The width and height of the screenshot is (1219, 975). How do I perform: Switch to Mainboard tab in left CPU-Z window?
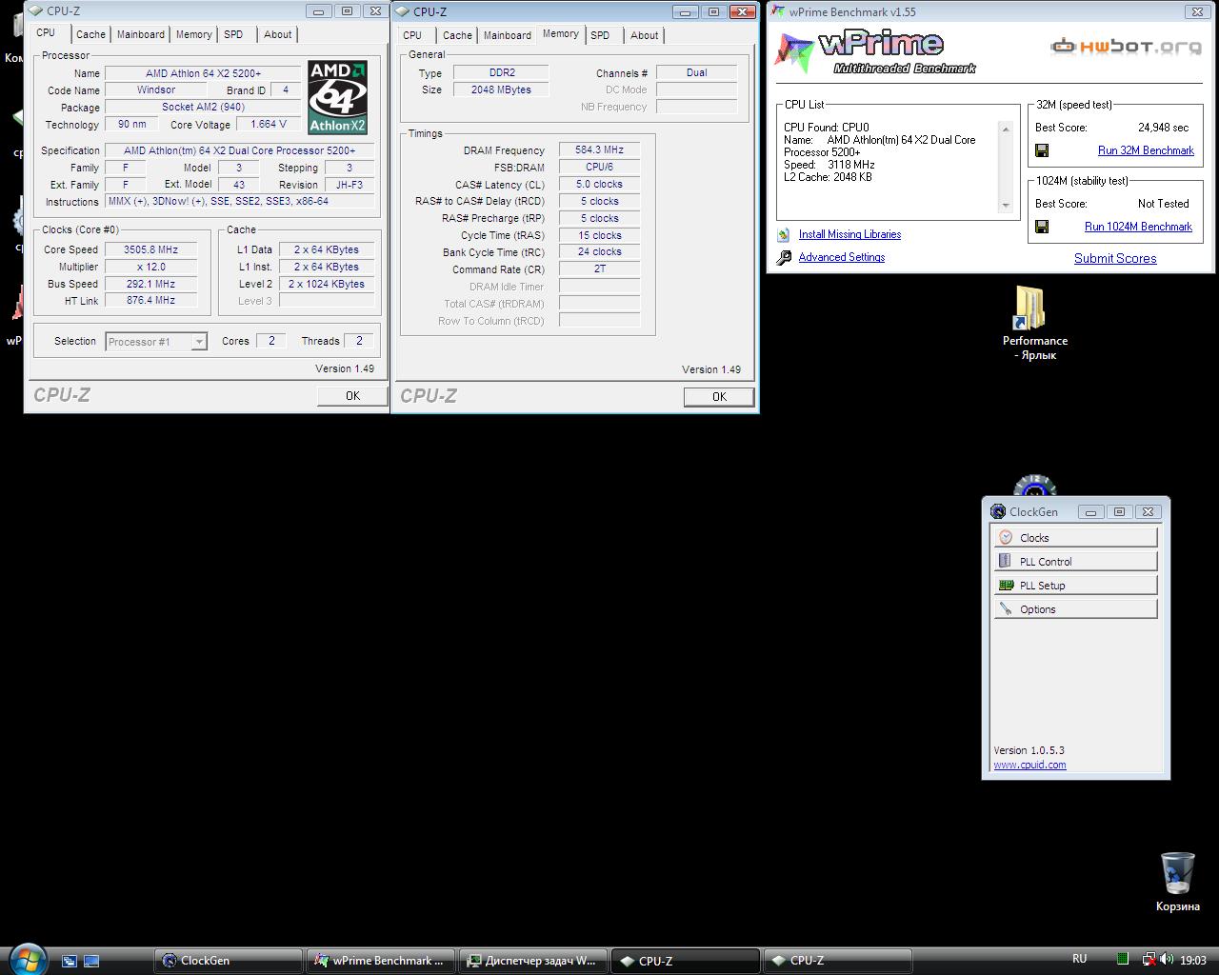tap(141, 34)
